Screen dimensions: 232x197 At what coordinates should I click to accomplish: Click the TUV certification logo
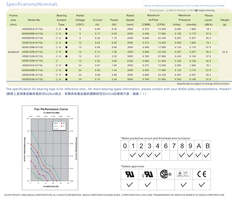pos(183,174)
